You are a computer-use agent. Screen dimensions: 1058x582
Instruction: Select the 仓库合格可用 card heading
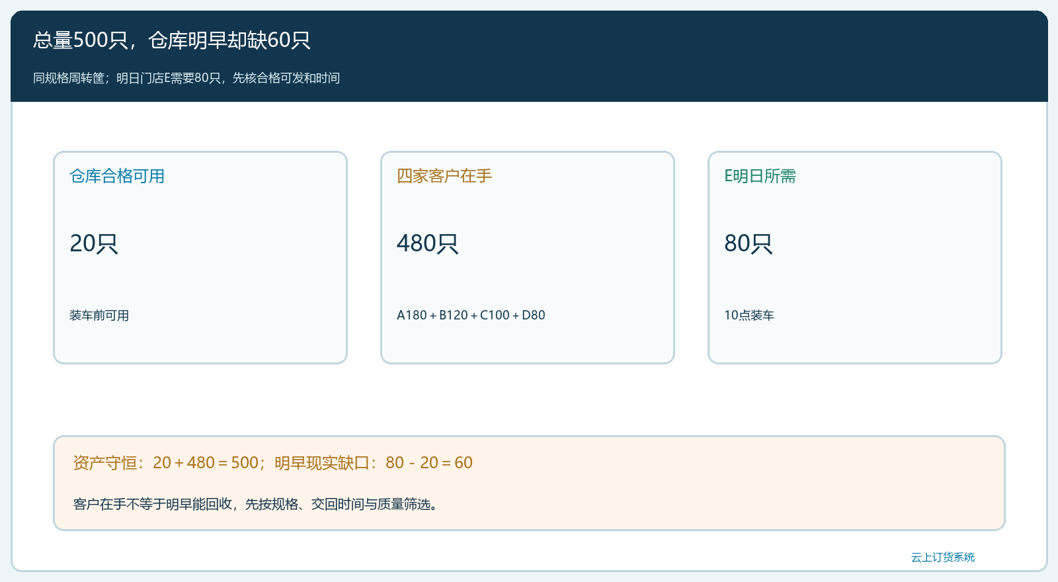[117, 176]
